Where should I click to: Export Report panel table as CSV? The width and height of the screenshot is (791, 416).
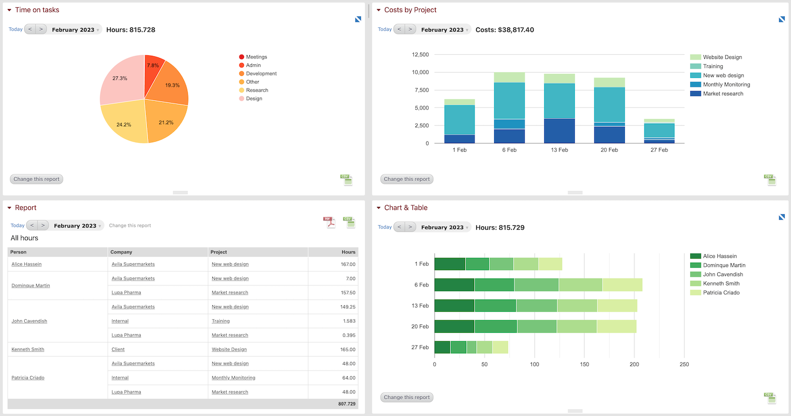(x=349, y=223)
